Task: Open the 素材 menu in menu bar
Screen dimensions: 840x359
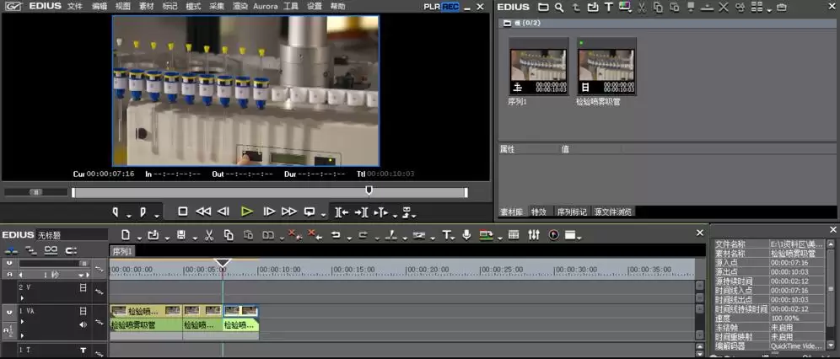Action: click(x=146, y=7)
